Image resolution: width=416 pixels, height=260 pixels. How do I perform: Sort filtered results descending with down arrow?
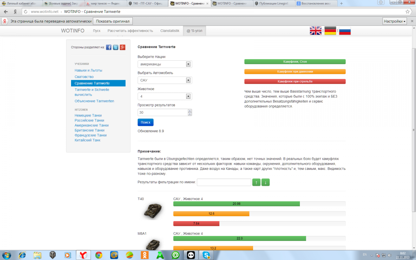coord(266,182)
